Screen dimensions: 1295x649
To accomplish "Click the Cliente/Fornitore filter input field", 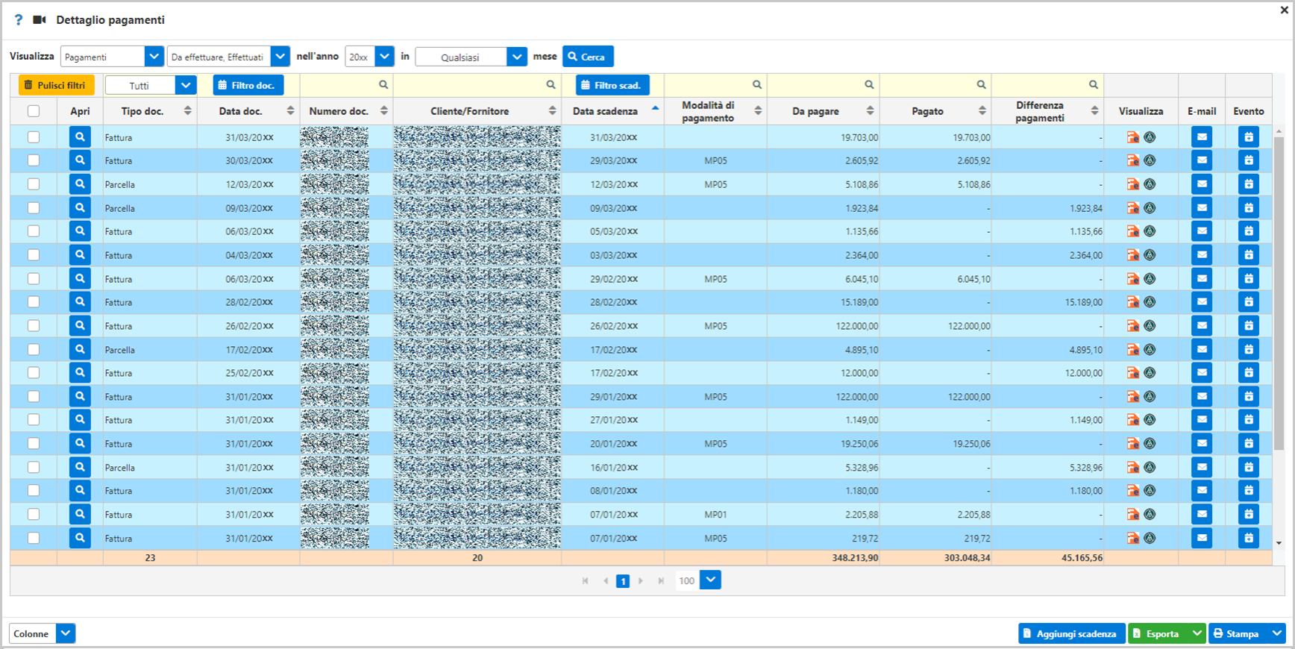I will tap(468, 85).
